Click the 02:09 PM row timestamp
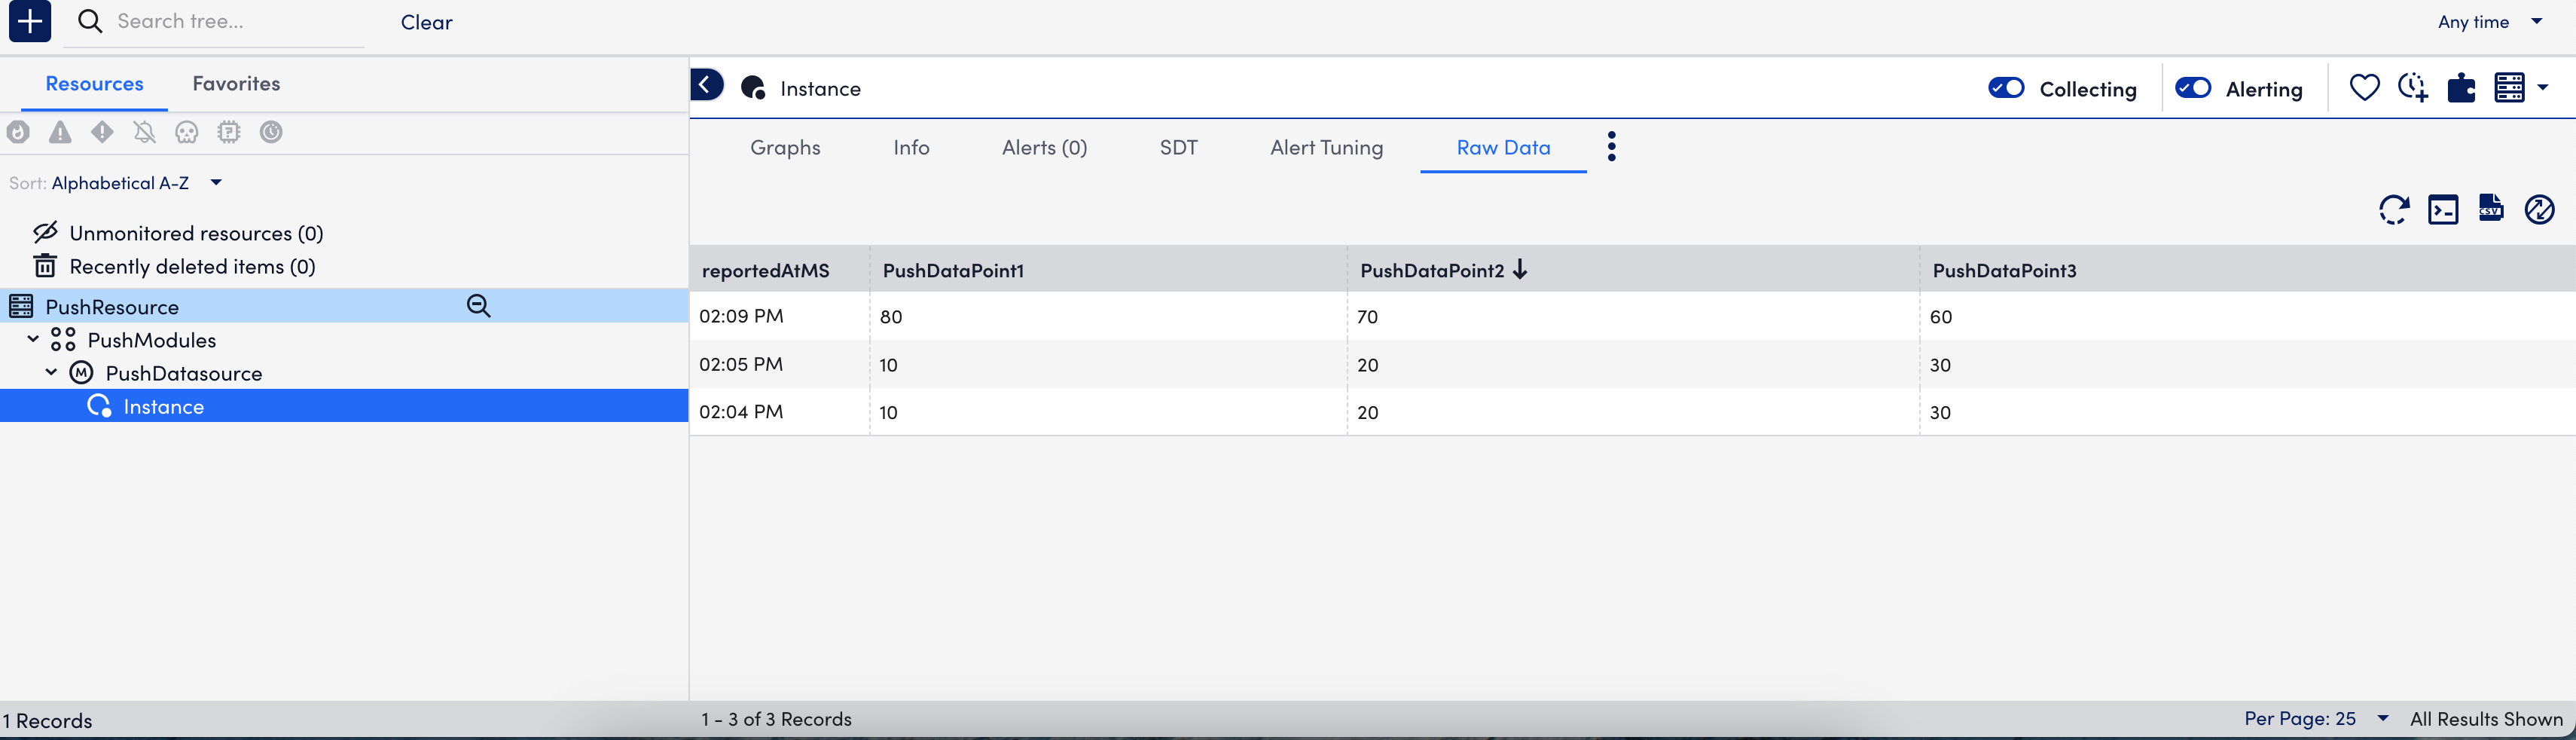 [741, 316]
